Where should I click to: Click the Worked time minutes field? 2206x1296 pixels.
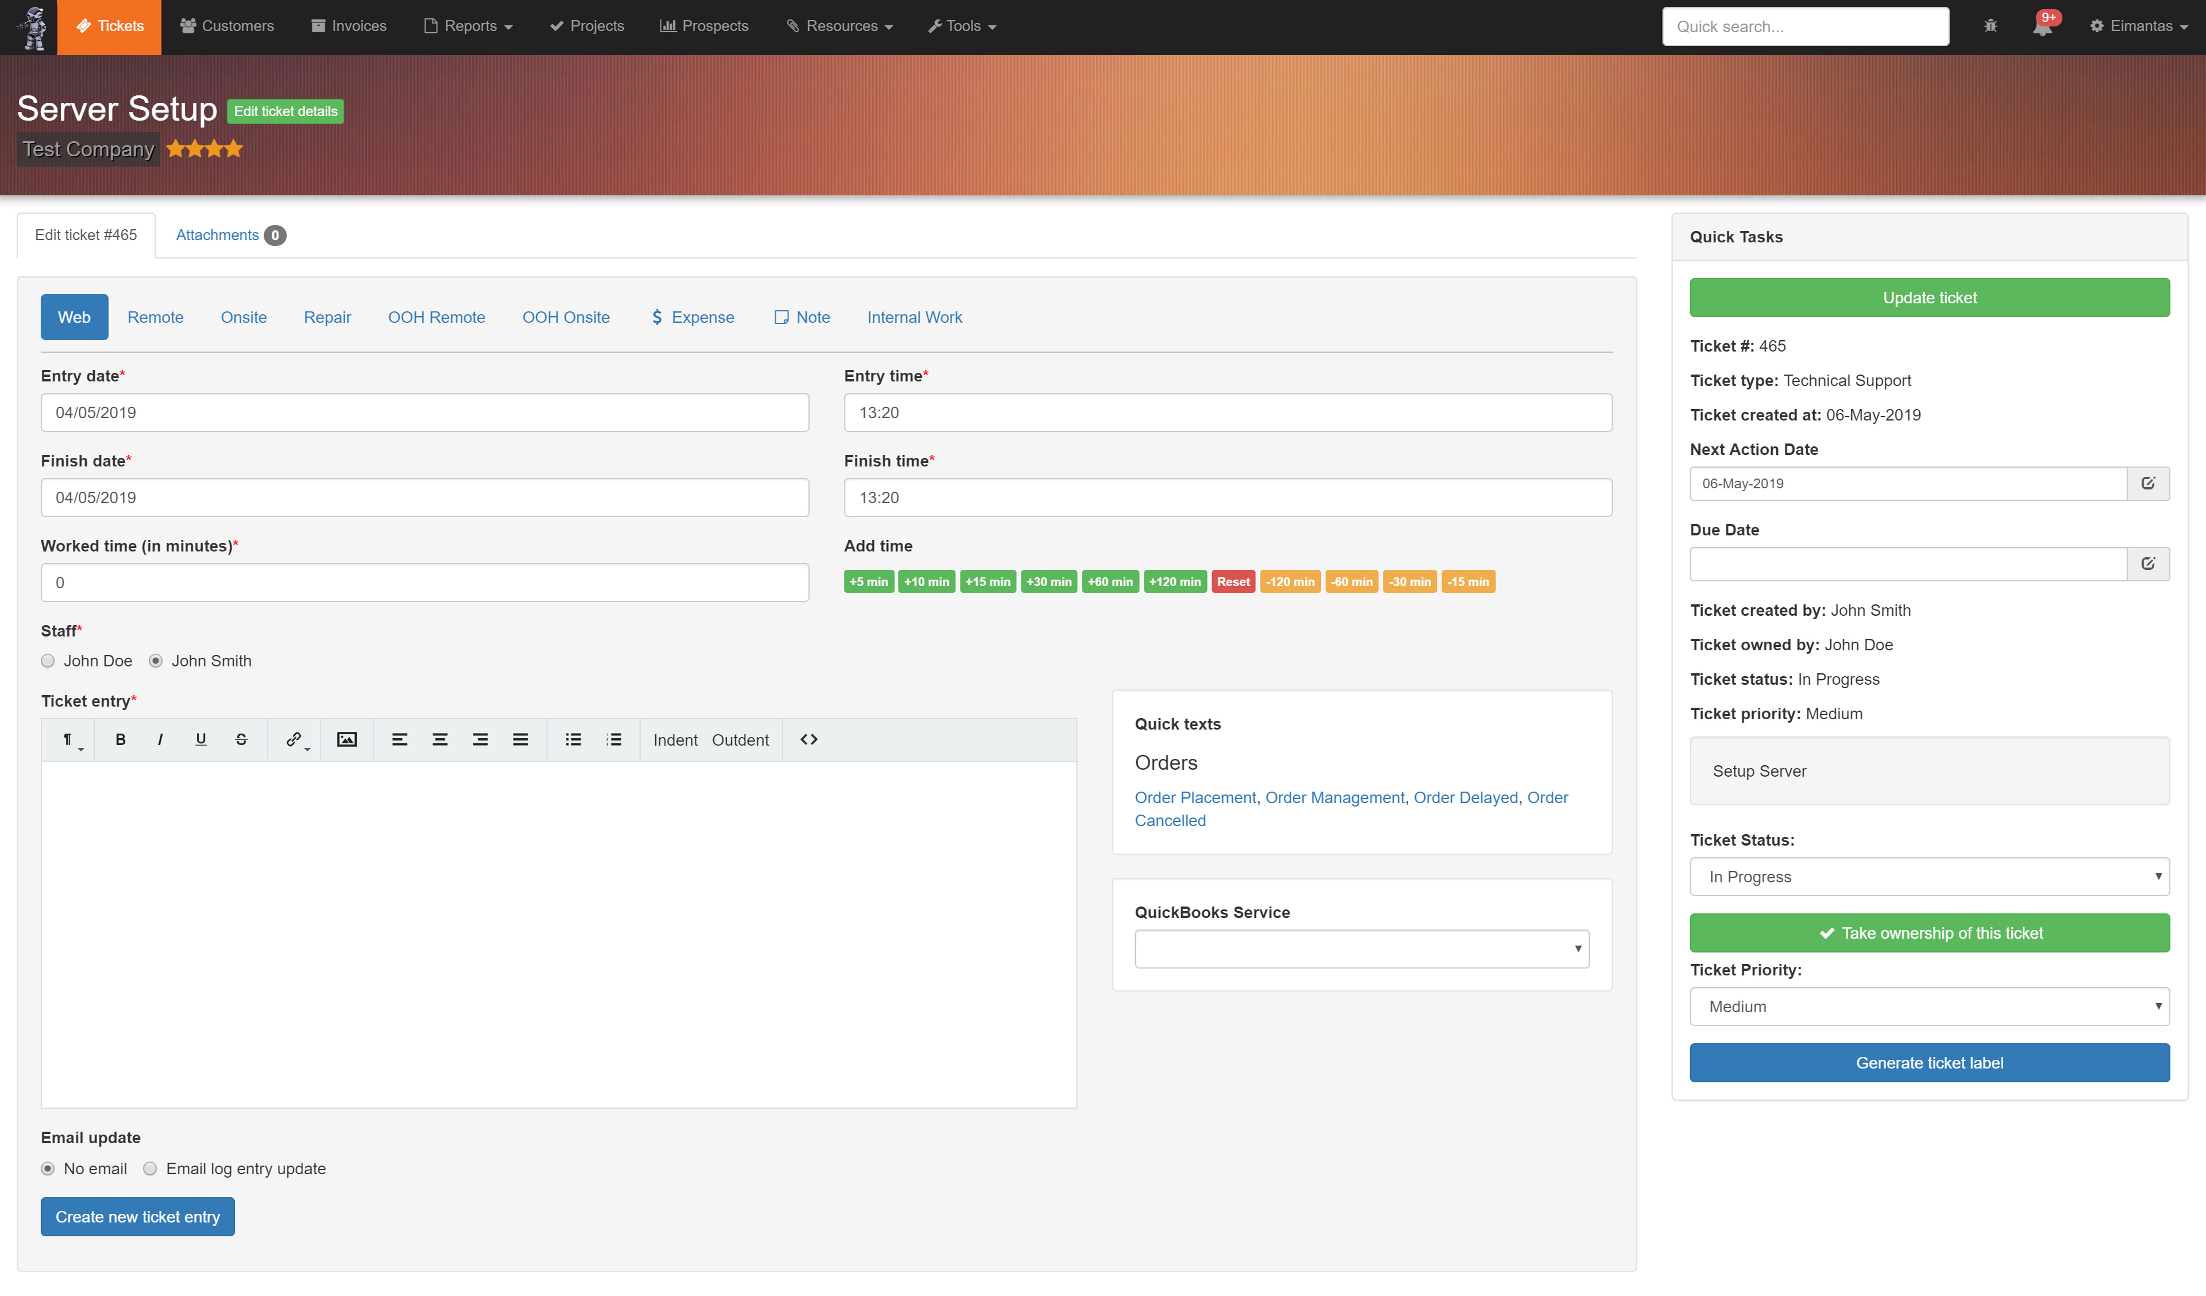click(425, 583)
